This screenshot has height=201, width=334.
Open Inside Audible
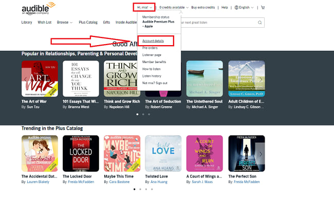[x=126, y=23]
